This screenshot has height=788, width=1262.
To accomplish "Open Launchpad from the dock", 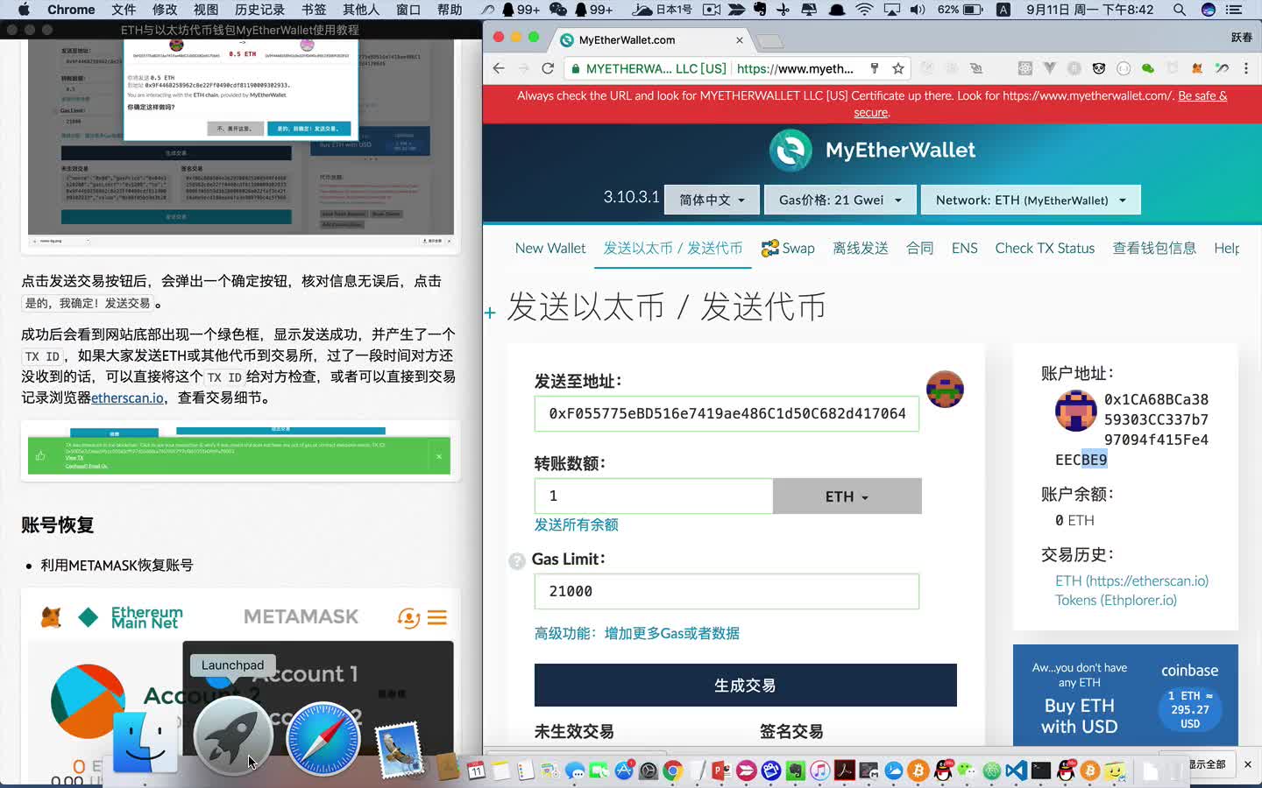I will [233, 736].
